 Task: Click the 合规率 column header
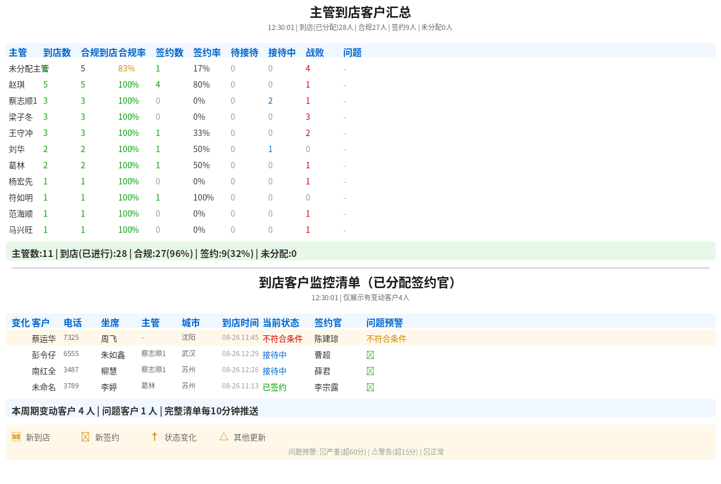132,52
